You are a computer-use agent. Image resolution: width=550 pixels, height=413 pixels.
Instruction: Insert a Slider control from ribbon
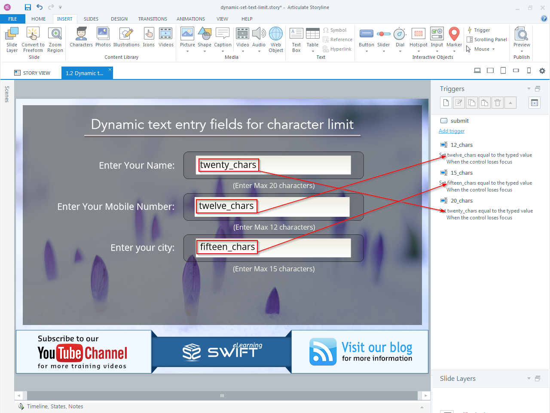coord(383,37)
